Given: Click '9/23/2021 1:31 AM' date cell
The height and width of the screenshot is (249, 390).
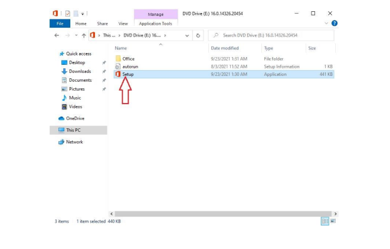Looking at the screenshot, I should 229,59.
